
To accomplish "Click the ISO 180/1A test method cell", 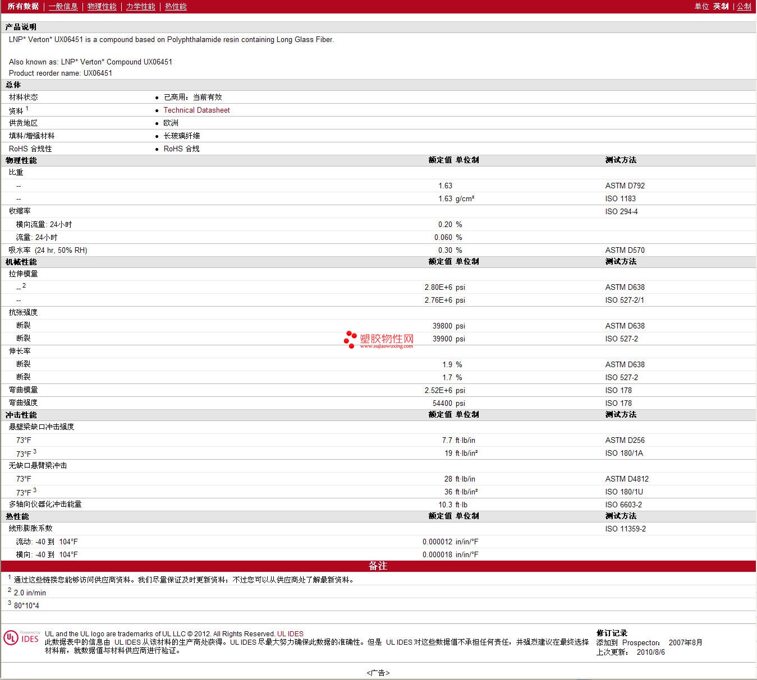I will 625,453.
